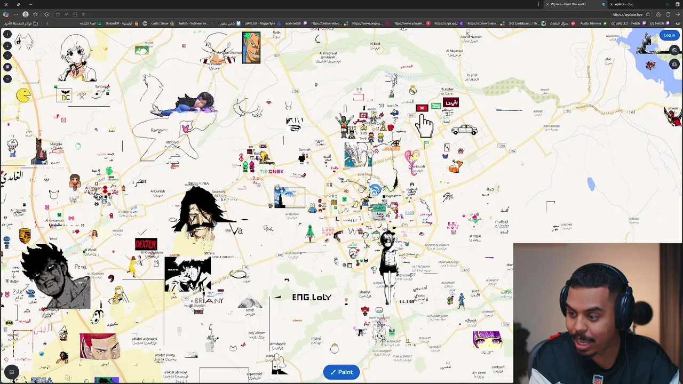The height and width of the screenshot is (384, 683).
Task: Open the leaderboard button on the map
Action: (674, 64)
